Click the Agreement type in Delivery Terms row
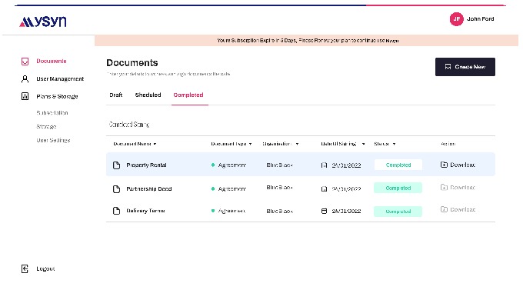Image resolution: width=523 pixels, height=300 pixels. [232, 211]
